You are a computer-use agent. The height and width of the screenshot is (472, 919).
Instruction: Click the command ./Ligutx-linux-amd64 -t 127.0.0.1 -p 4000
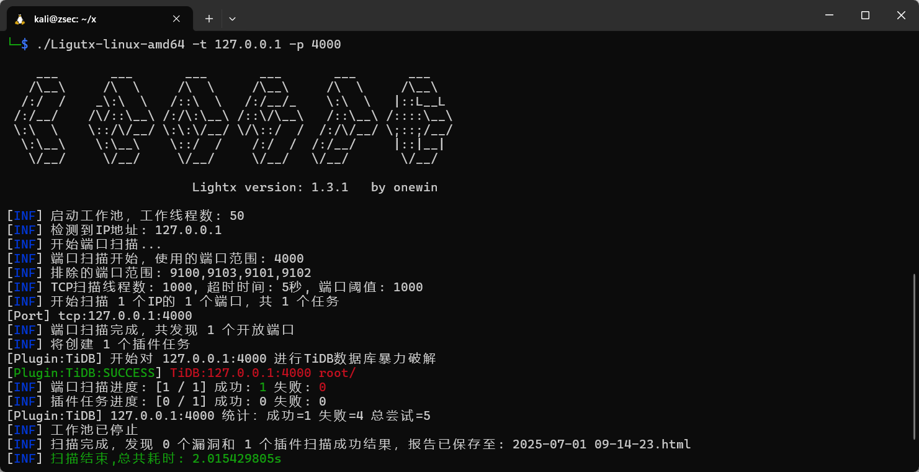(x=189, y=45)
